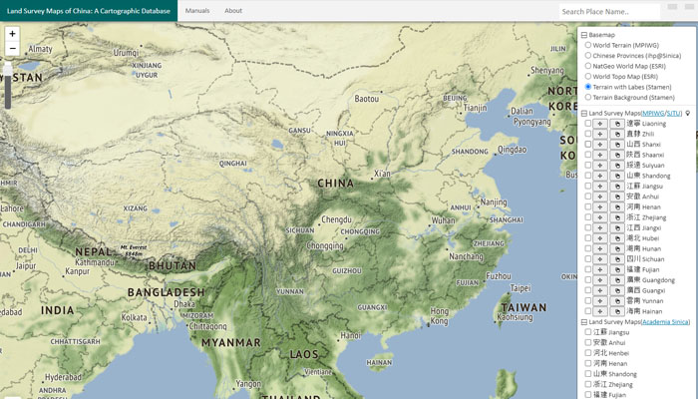Tick the 陝西 Shaanxi layer checkbox
The width and height of the screenshot is (698, 399).
click(588, 155)
